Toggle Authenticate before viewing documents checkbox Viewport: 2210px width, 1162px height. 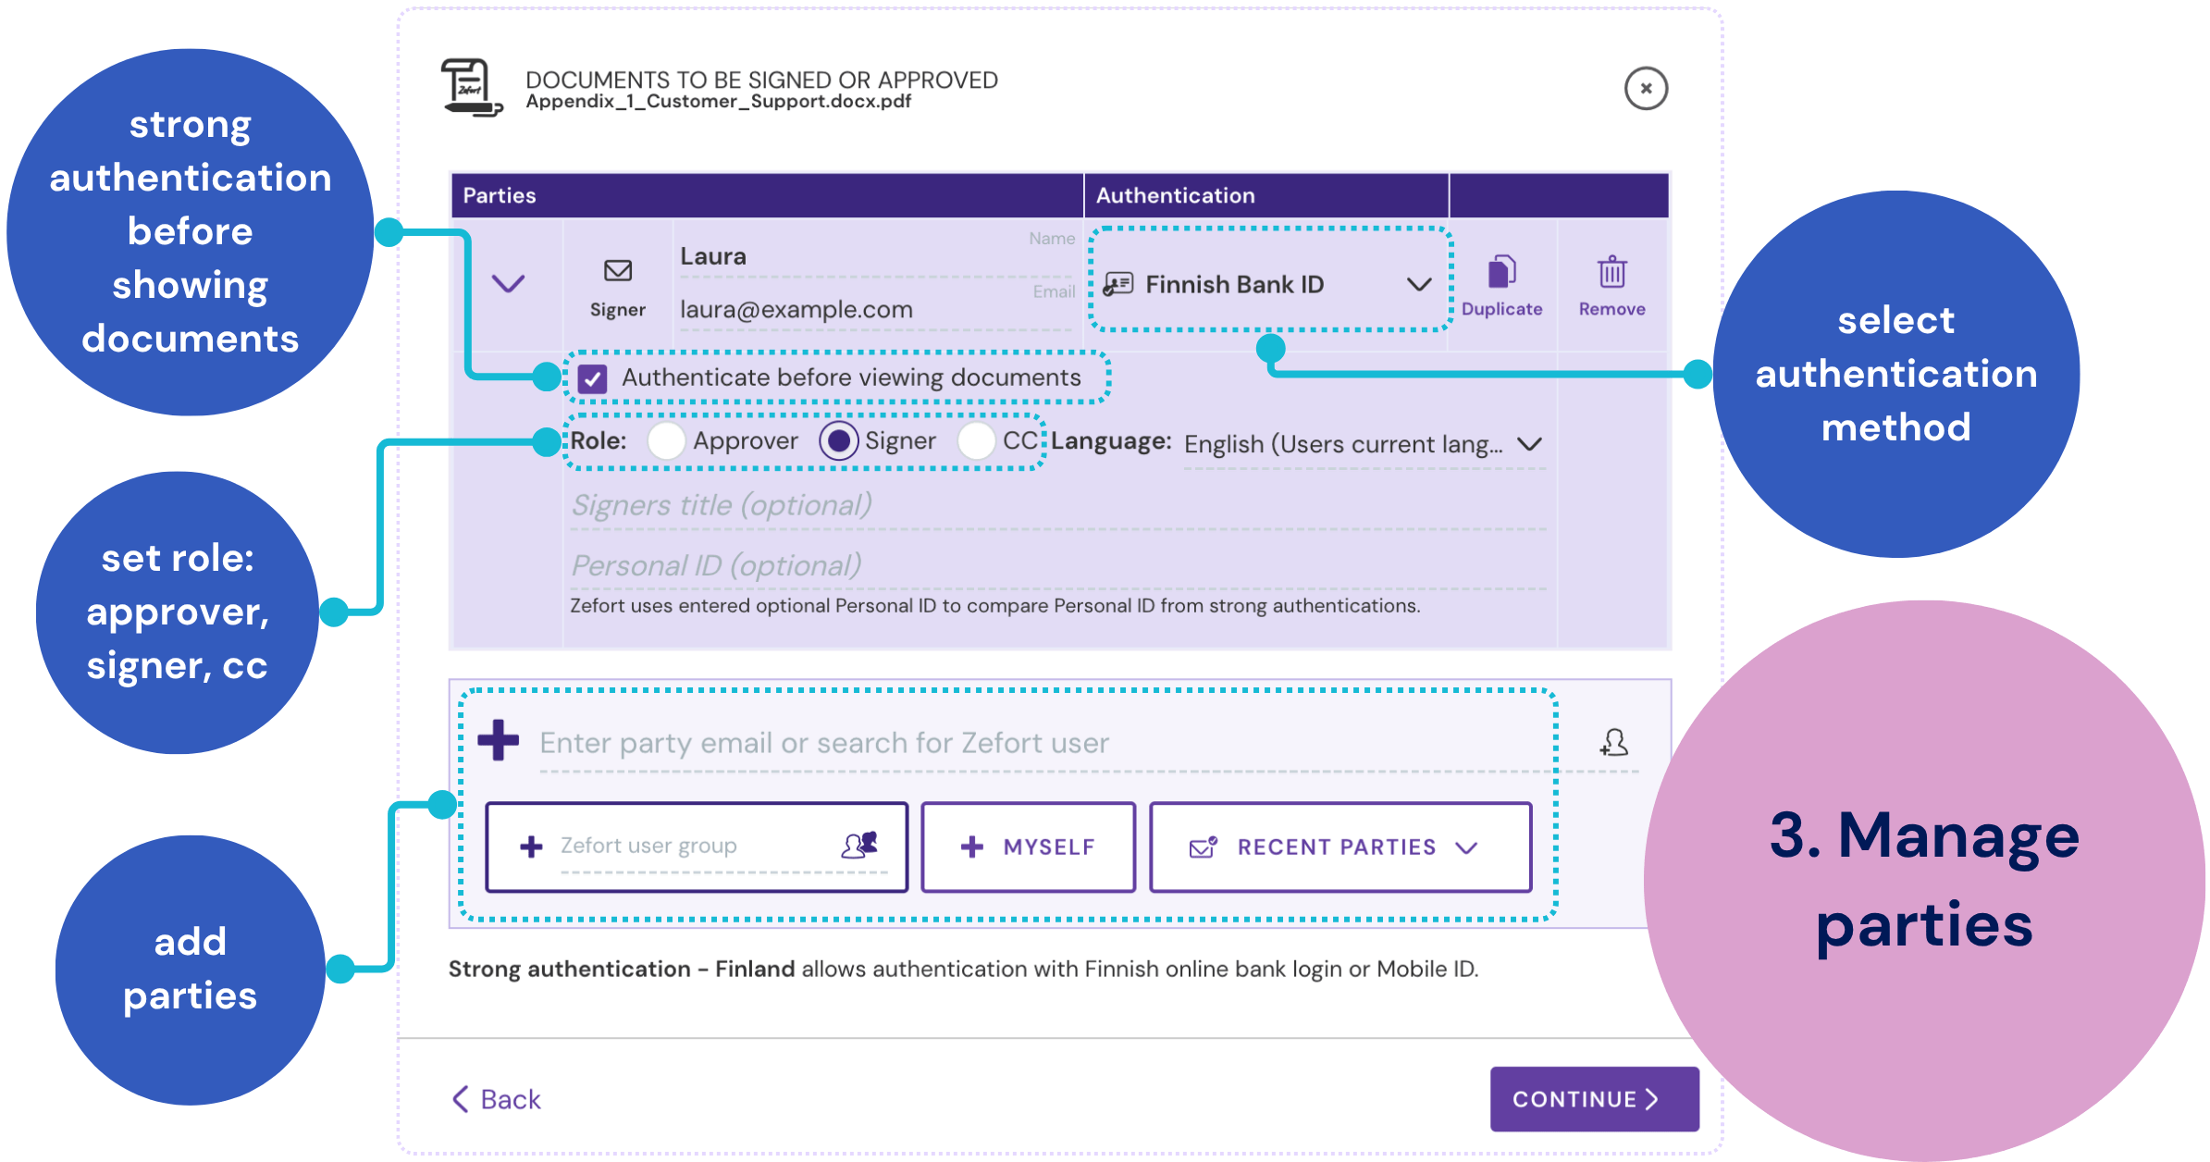[592, 378]
